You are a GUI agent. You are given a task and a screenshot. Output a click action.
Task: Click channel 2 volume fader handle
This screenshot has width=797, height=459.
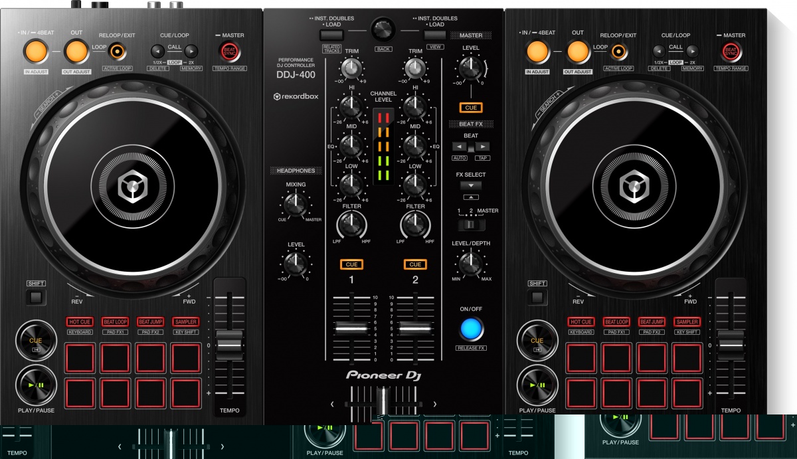[x=415, y=328]
